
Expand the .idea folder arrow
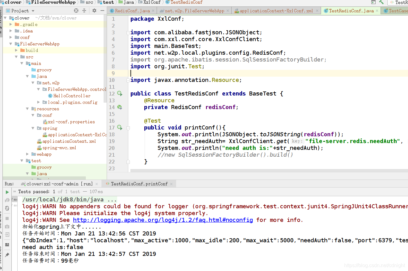tap(11, 31)
